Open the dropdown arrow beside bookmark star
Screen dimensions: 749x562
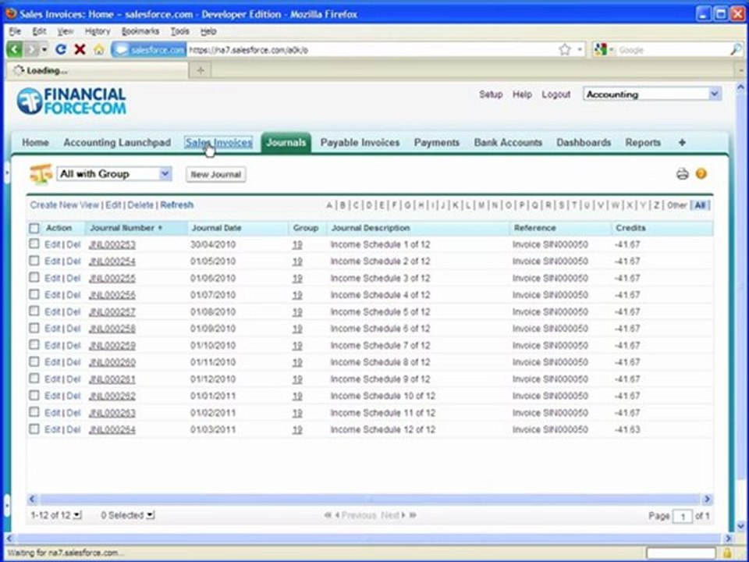(580, 49)
